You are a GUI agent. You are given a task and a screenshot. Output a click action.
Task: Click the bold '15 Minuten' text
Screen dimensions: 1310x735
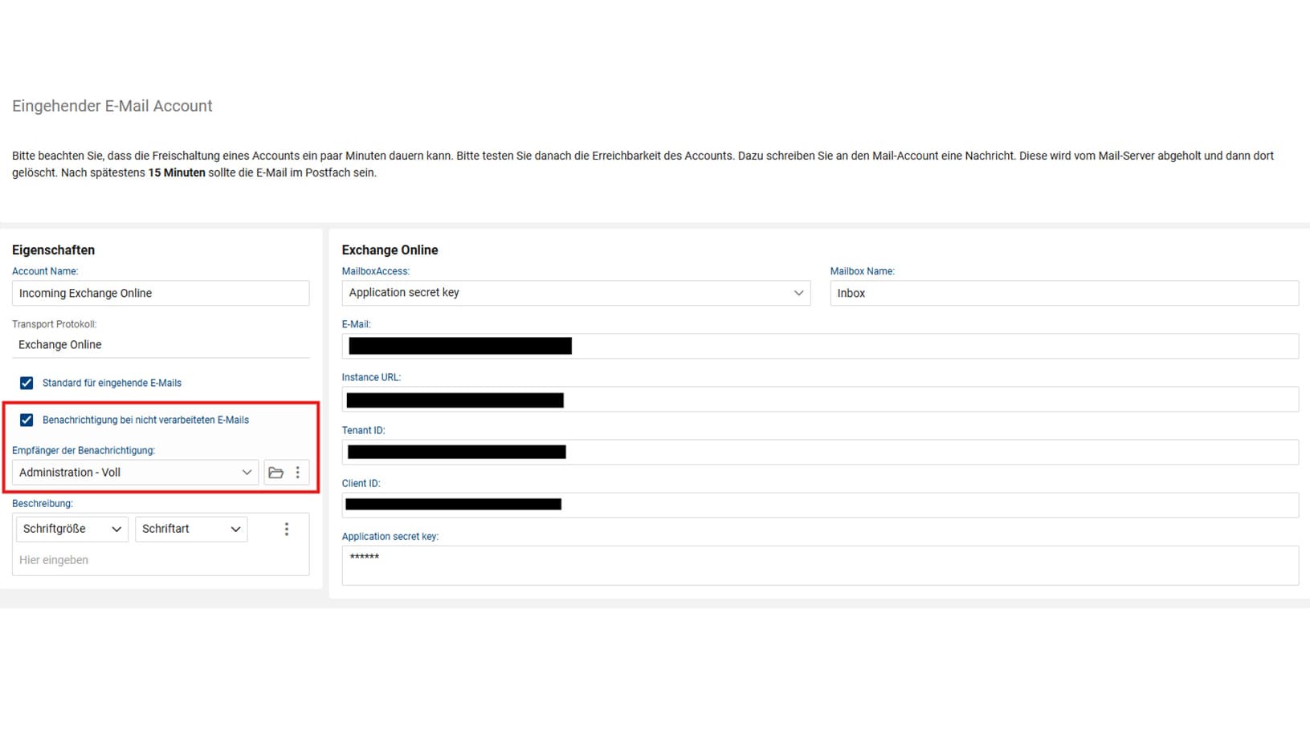[x=177, y=173]
